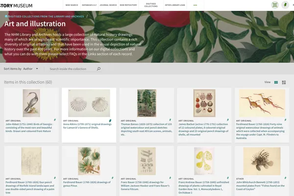
Task: Pin the Franz Andreas Bauer unfinished drawings record
Action: coord(228,178)
